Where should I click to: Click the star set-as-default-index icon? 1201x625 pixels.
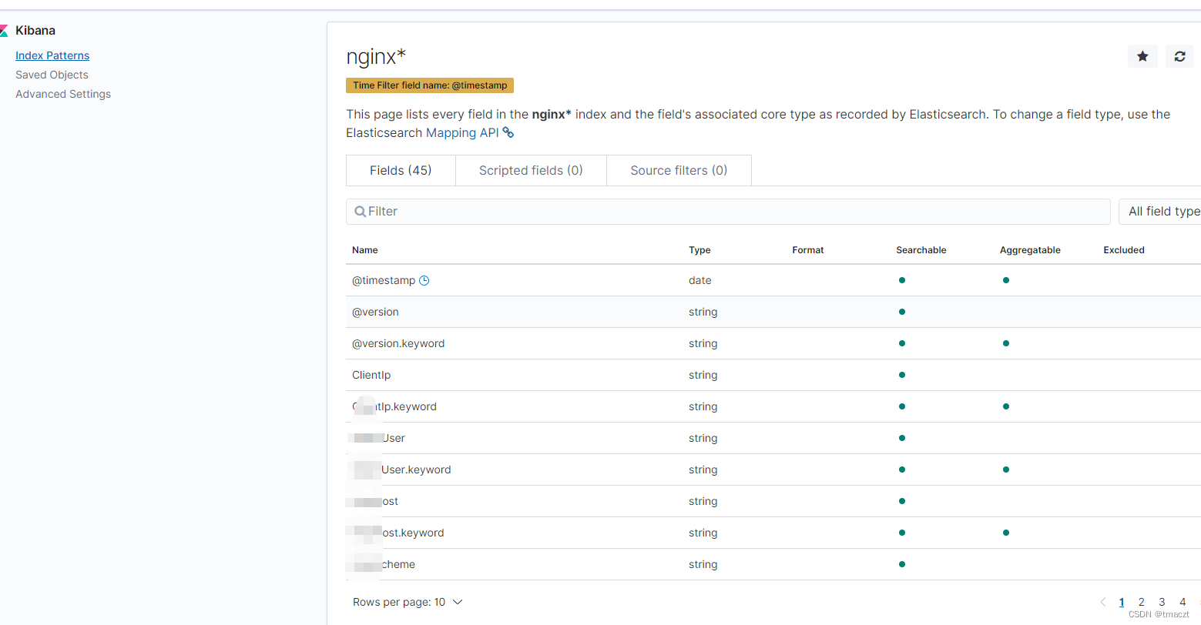tap(1142, 56)
